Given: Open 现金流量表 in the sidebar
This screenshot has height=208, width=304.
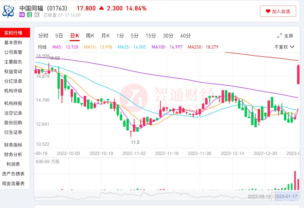Looking at the screenshot, I should [x=13, y=184].
